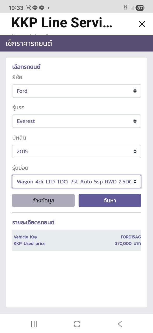
Task: Close the KKP Line Service page
Action: (x=142, y=24)
